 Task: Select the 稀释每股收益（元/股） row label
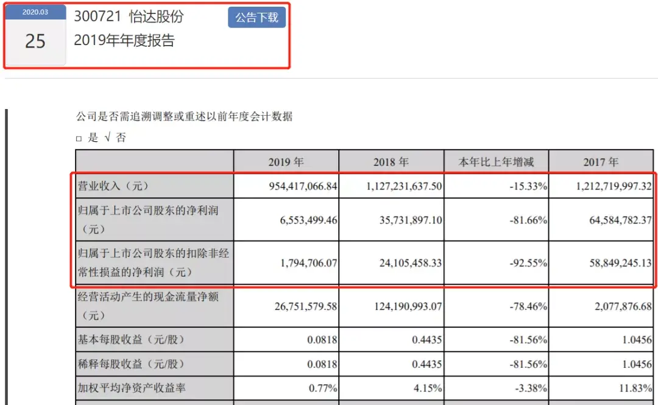tap(131, 364)
